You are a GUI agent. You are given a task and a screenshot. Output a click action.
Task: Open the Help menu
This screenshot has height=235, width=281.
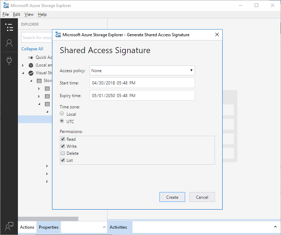click(x=42, y=14)
